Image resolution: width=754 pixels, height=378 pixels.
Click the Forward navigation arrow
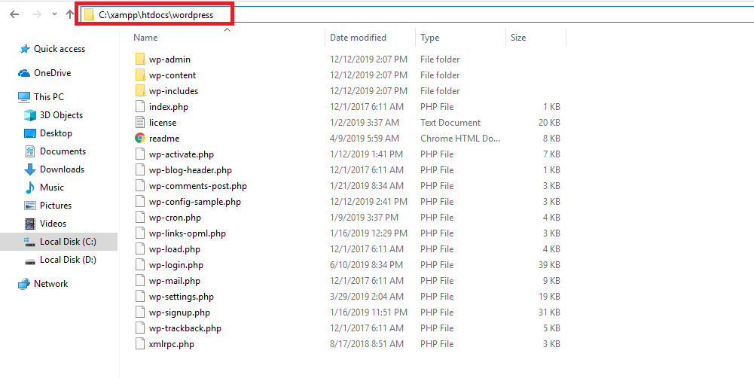coord(37,14)
